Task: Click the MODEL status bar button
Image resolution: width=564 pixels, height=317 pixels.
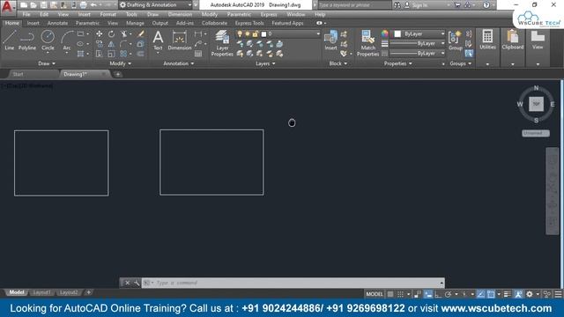Action: (x=375, y=294)
